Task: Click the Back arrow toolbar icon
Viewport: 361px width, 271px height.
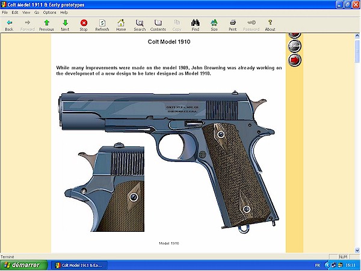Action: pyautogui.click(x=9, y=23)
